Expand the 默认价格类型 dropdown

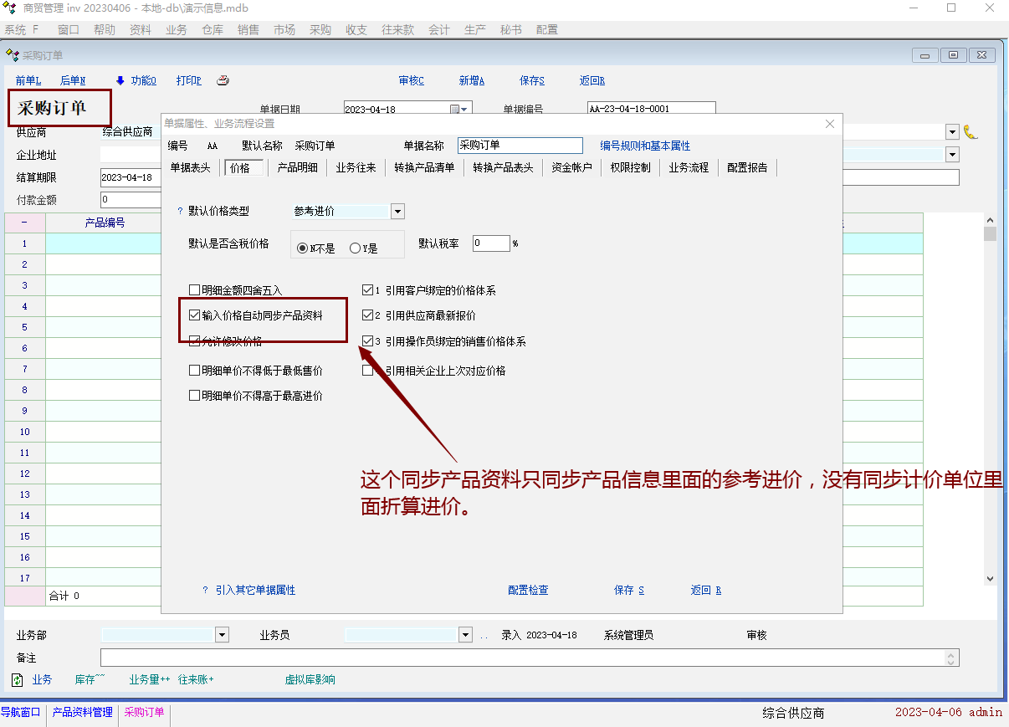point(397,212)
